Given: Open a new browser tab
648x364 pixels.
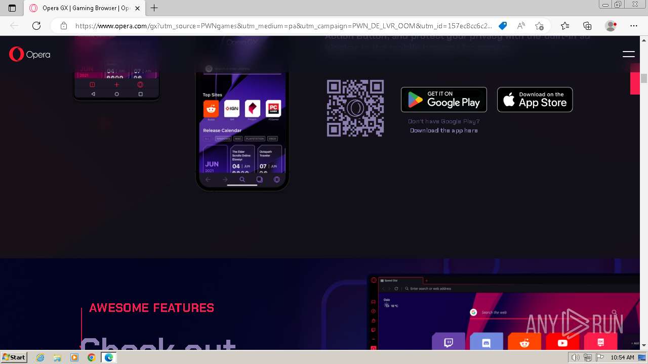Looking at the screenshot, I should click(x=154, y=8).
